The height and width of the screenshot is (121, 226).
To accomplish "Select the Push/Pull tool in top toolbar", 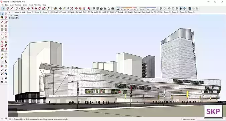I will 28,8.
